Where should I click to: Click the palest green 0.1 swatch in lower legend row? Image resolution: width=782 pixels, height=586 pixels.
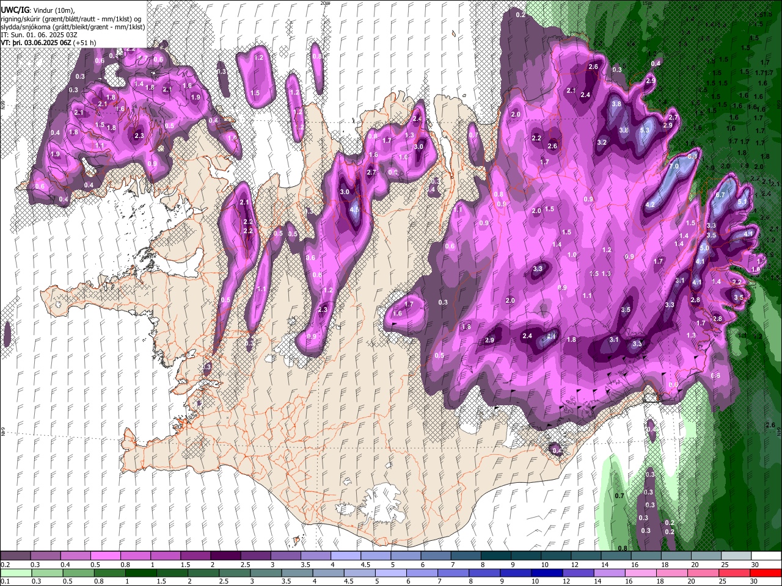16,573
